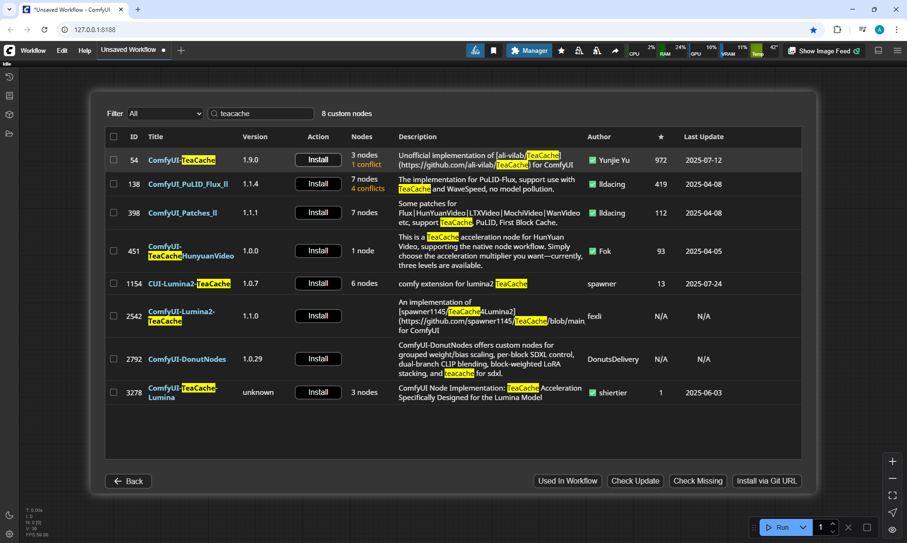Click the Check Missing button

click(x=698, y=481)
